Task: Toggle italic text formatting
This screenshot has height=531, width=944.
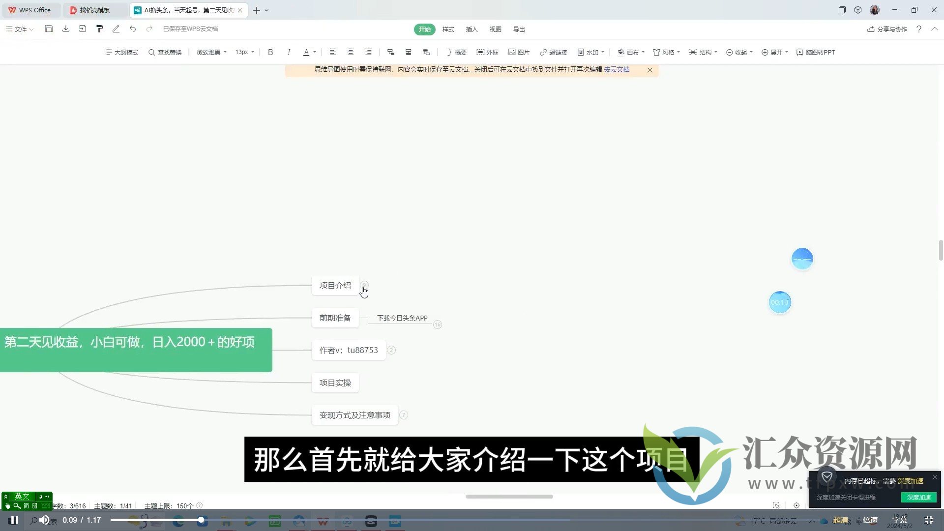Action: (x=289, y=52)
